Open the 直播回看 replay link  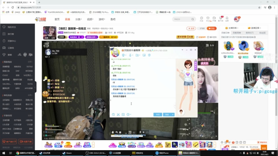click(254, 28)
